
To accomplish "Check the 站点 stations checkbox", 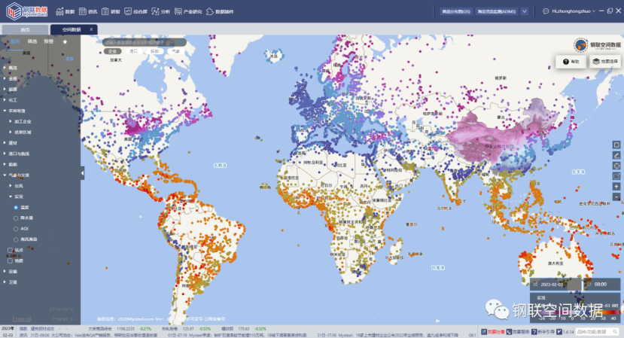I will coord(10,250).
